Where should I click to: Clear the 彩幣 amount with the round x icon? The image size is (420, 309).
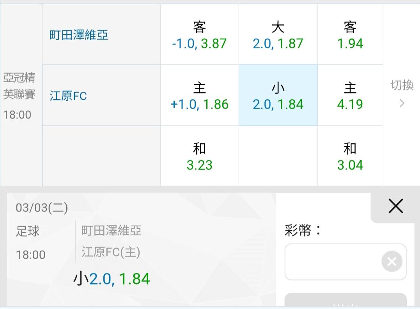coord(392,262)
